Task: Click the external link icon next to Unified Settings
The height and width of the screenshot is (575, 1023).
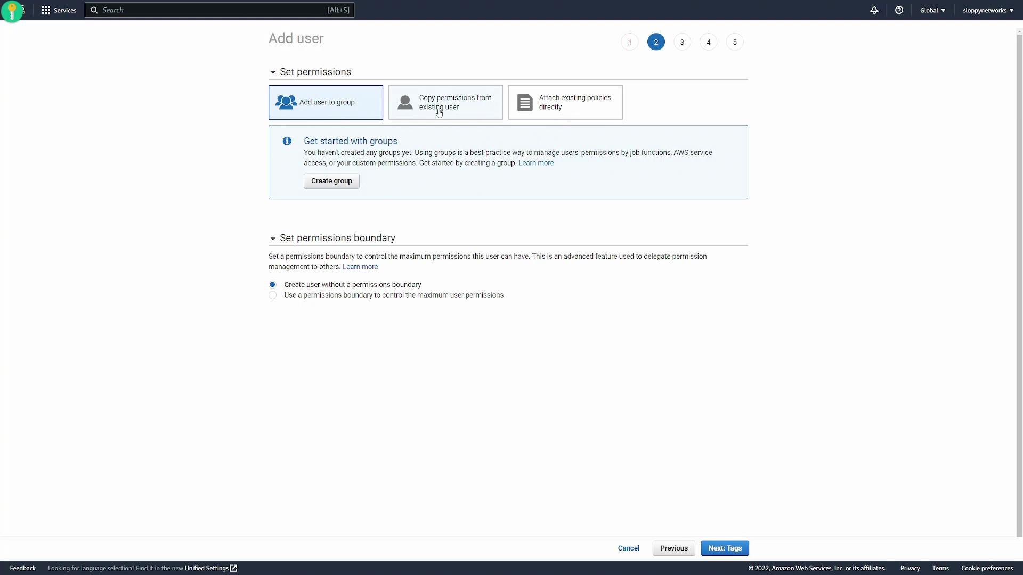Action: click(233, 568)
